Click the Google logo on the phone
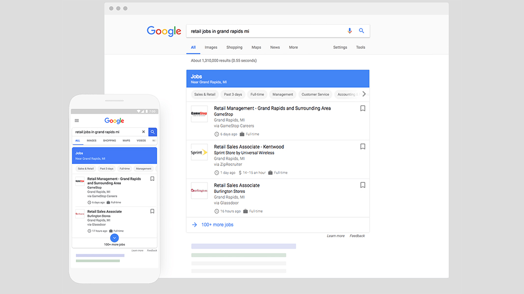The width and height of the screenshot is (524, 294). pyautogui.click(x=114, y=121)
